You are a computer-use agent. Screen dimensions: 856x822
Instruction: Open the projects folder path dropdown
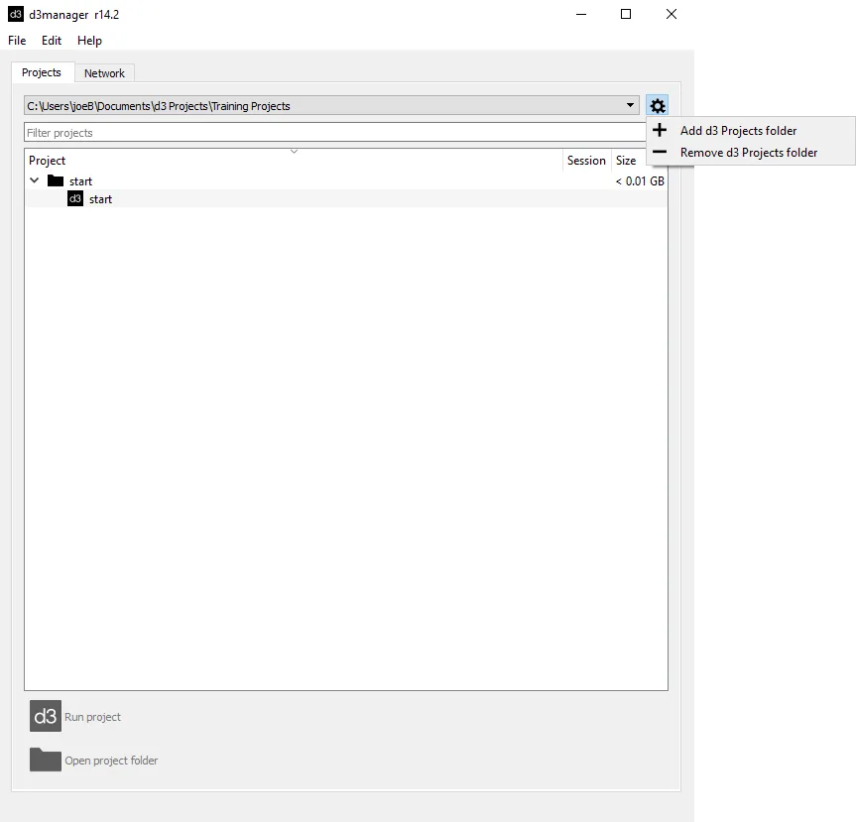[629, 105]
